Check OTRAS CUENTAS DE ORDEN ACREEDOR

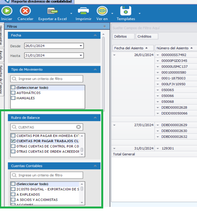click(x=13, y=151)
